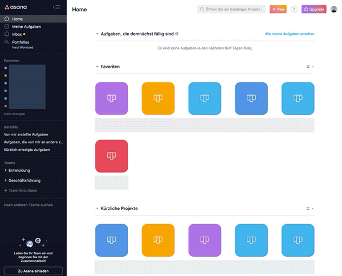The width and height of the screenshot is (342, 276).
Task: Open the view options dropdown in Favoriten
Action: 310,67
